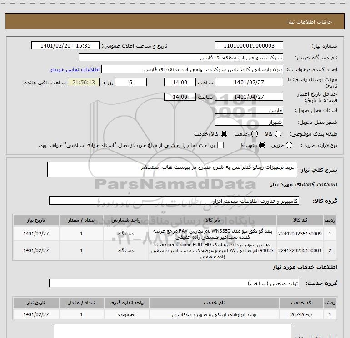Viewport: 350px width, 338px height.
Task: Select the جزیی purchase type radio
Action: point(289,145)
